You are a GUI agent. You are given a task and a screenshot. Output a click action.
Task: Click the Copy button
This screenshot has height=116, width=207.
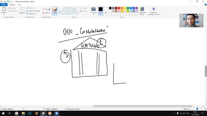tap(12, 11)
